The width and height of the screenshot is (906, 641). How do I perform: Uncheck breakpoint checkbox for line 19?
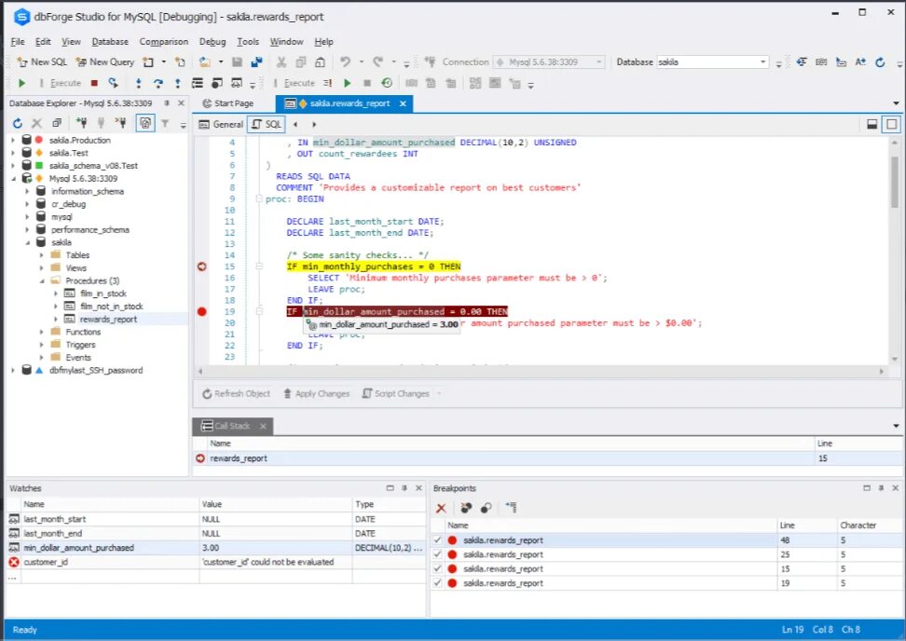(x=437, y=583)
